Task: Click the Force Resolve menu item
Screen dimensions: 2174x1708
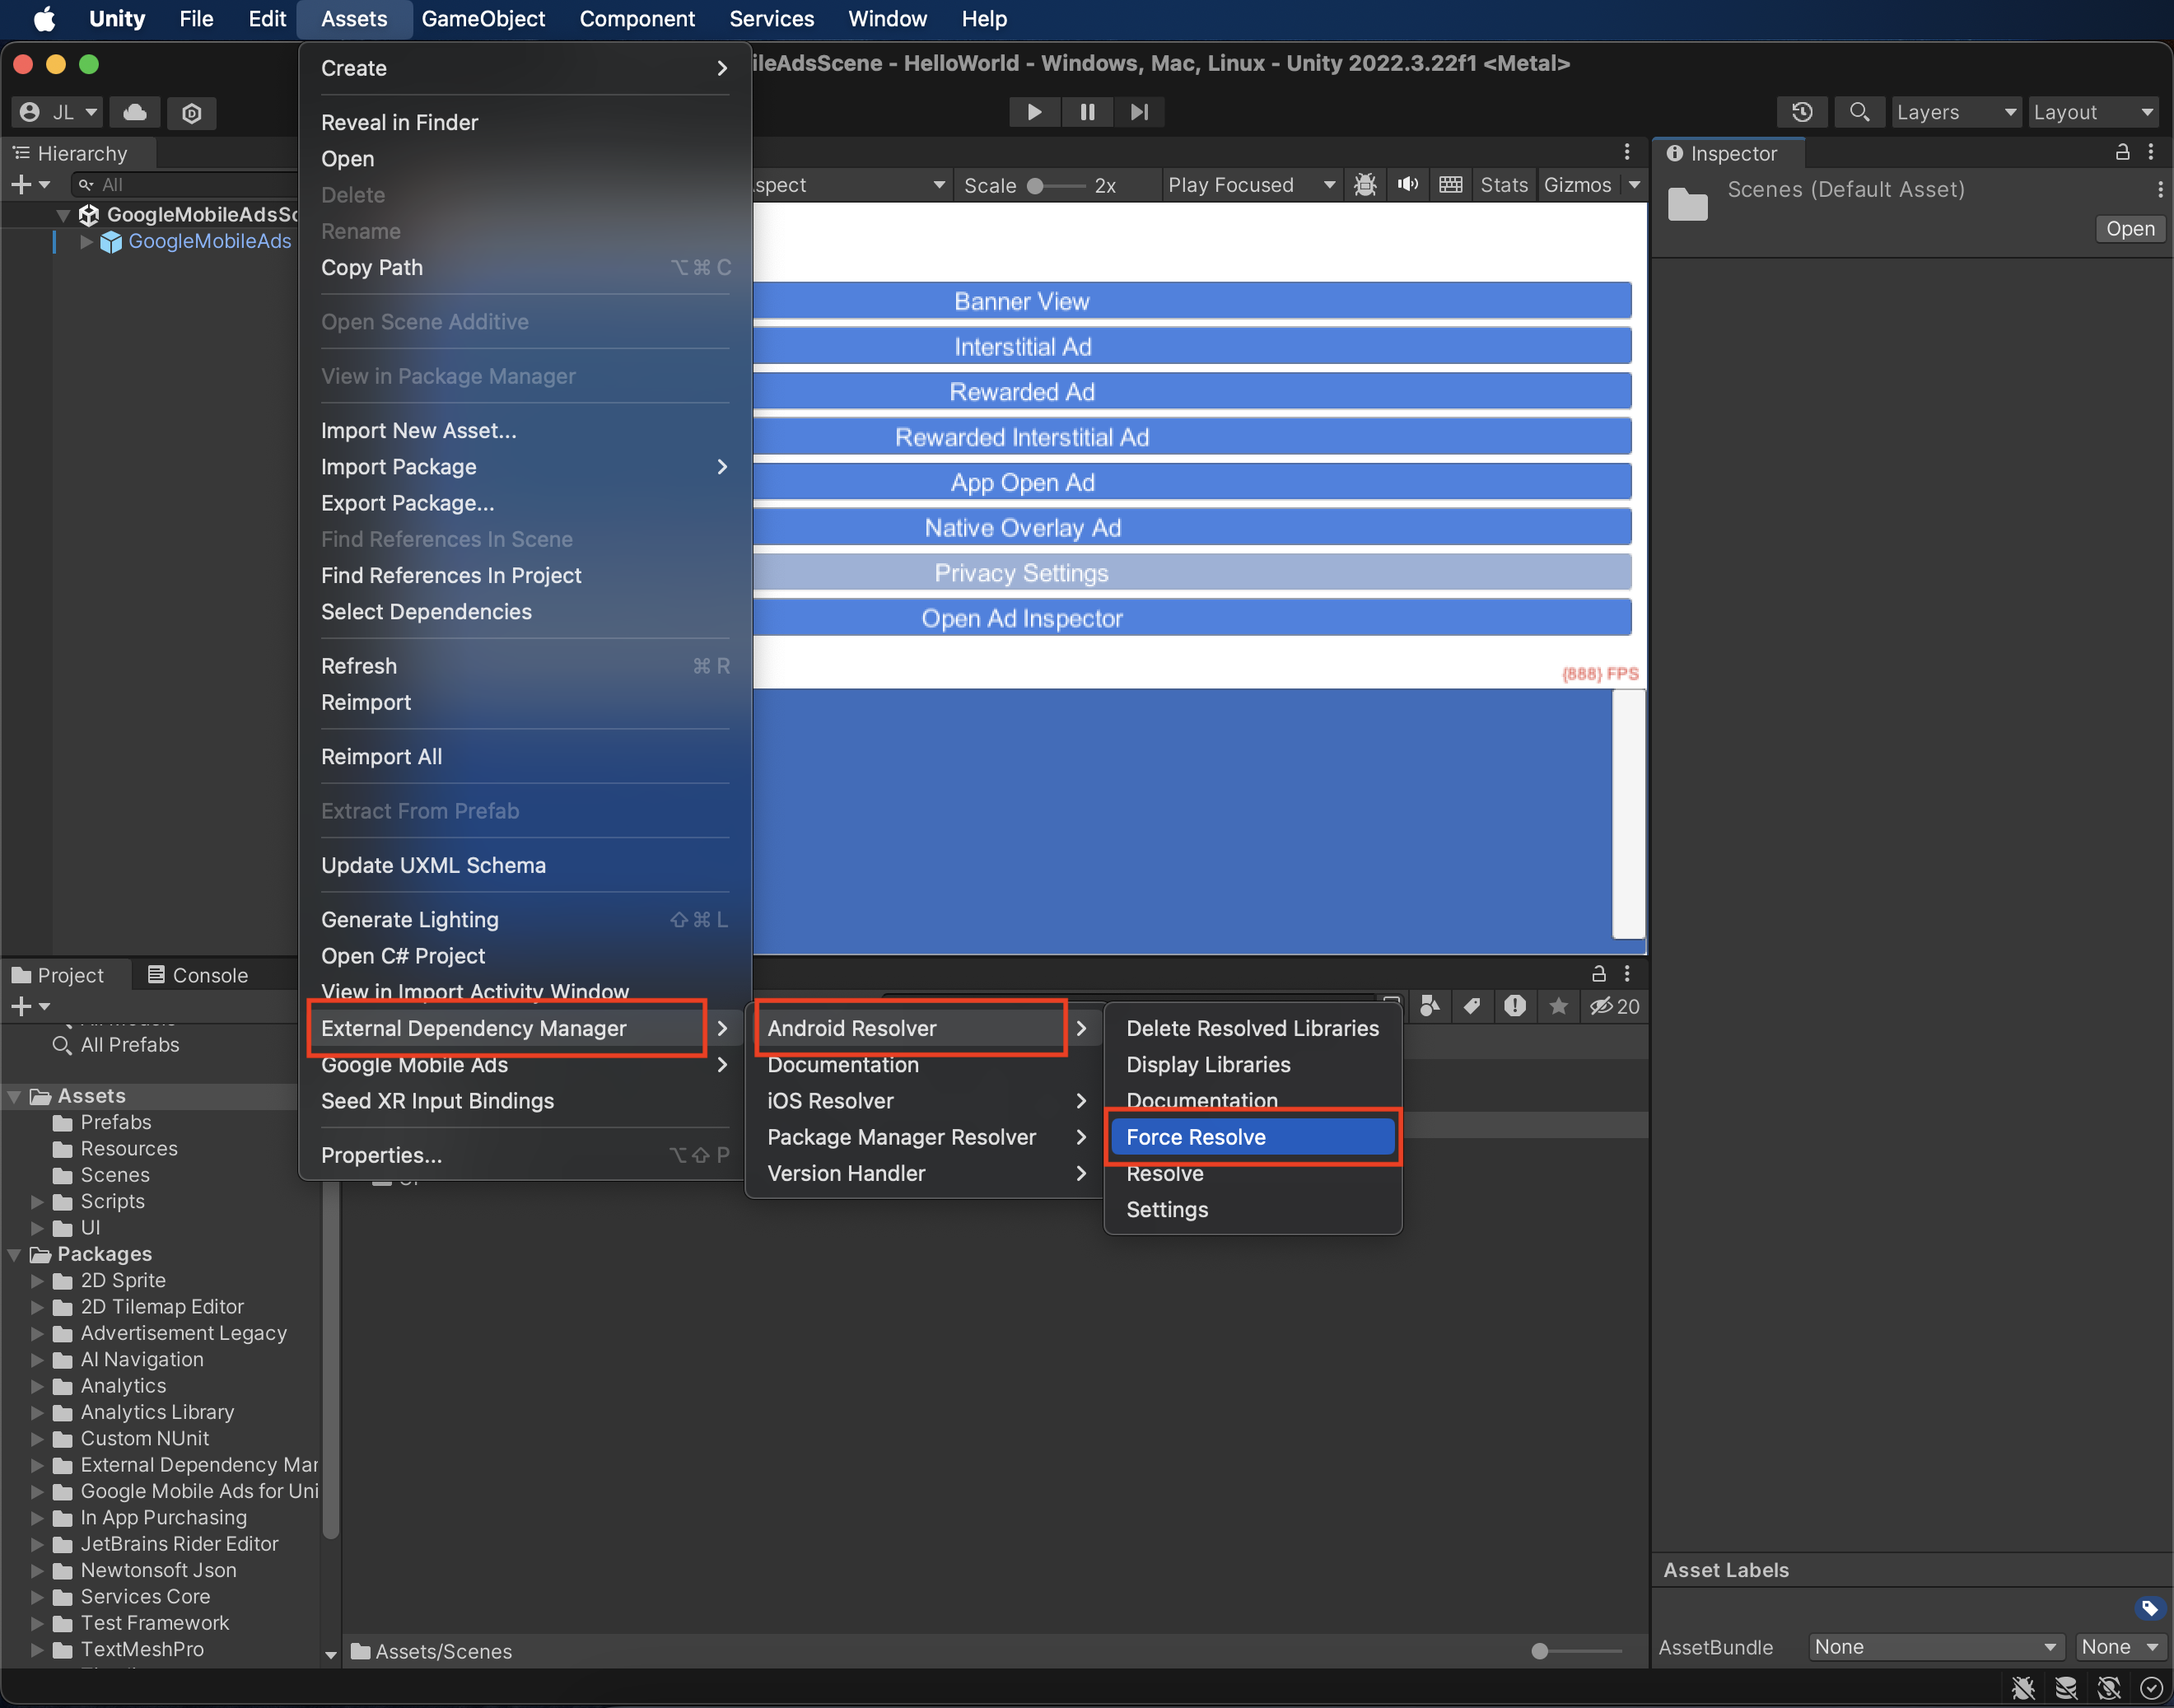Action: [x=1195, y=1136]
